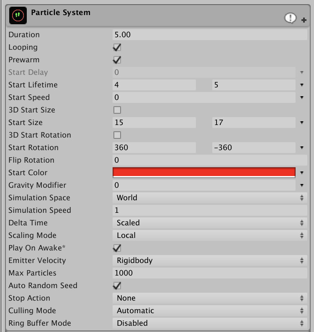The image size is (314, 332).
Task: Disable the Looping checkbox
Action: coord(117,47)
